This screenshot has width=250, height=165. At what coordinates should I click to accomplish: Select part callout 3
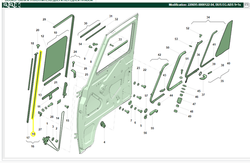(x=53, y=127)
